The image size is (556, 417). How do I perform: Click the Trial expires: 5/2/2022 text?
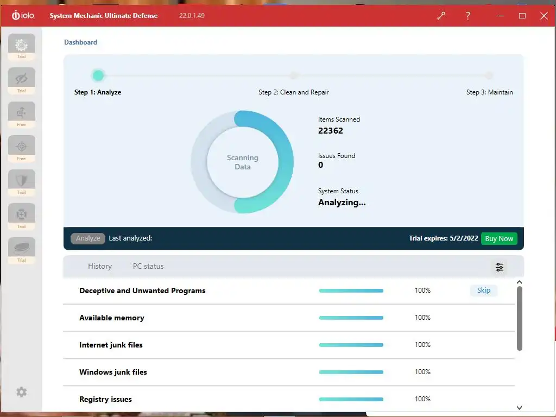(443, 238)
